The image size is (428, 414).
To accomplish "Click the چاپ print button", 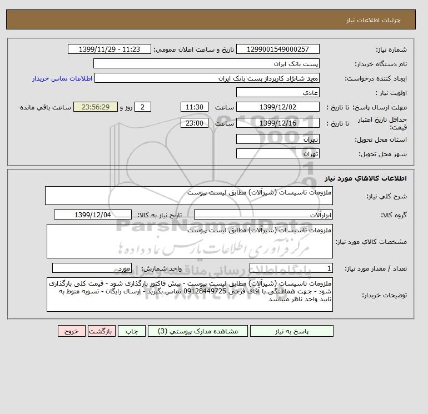I will coord(132,331).
